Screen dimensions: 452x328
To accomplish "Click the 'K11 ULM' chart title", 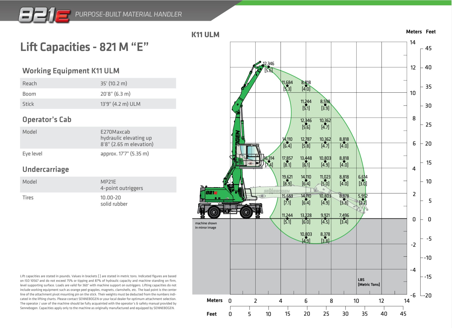I will (x=205, y=35).
